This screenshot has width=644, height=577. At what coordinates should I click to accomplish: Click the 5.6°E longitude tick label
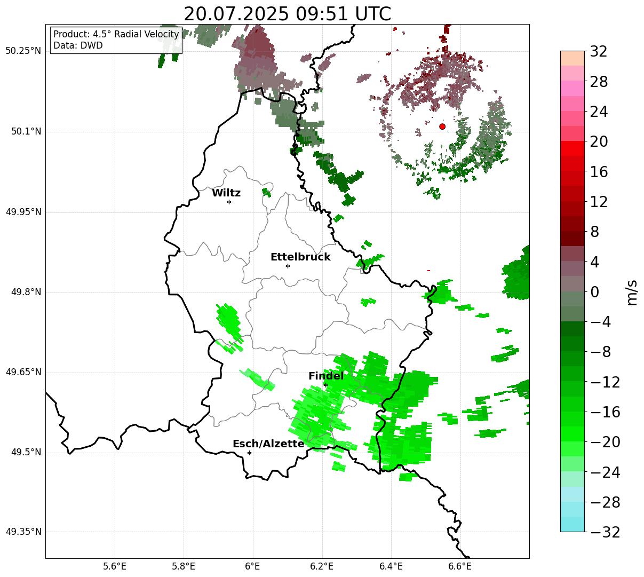pyautogui.click(x=115, y=566)
